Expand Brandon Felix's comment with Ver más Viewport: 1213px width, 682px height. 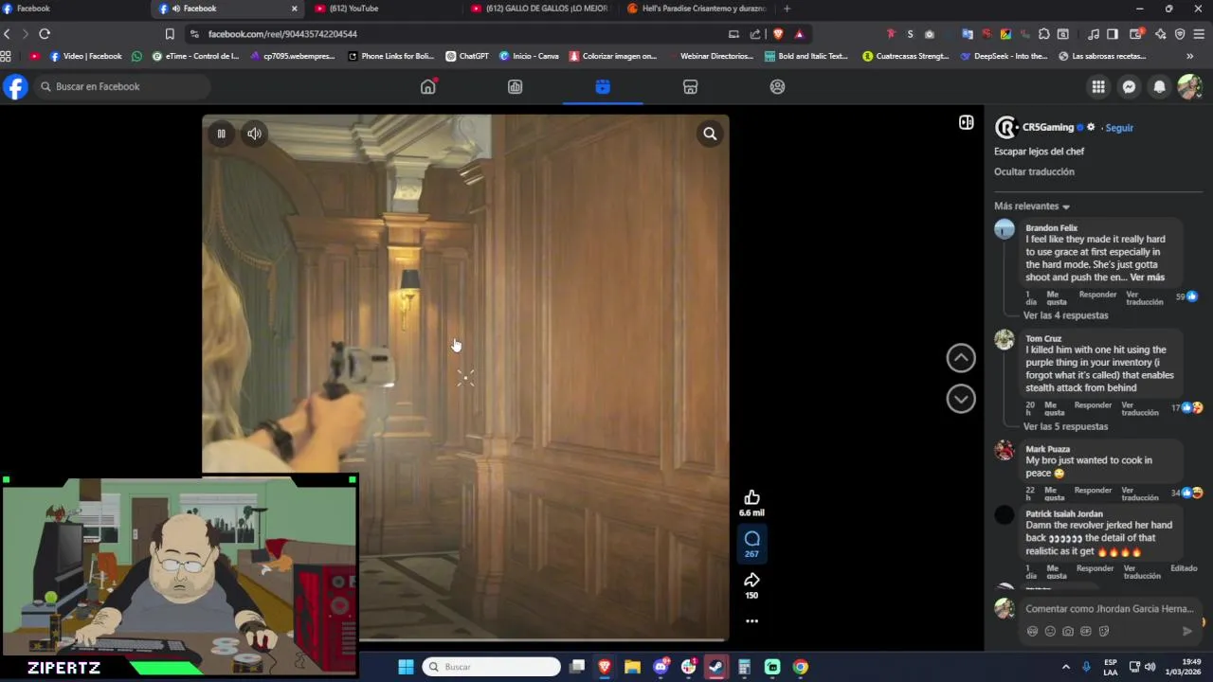coord(1147,278)
